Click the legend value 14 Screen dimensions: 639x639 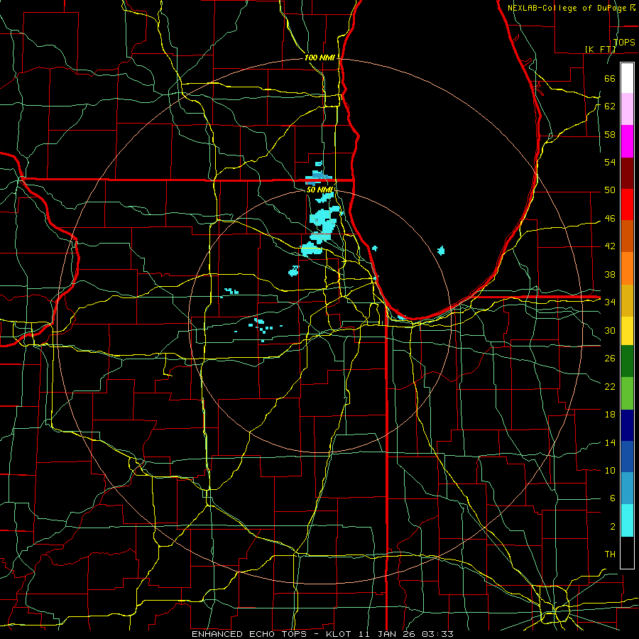pos(610,442)
